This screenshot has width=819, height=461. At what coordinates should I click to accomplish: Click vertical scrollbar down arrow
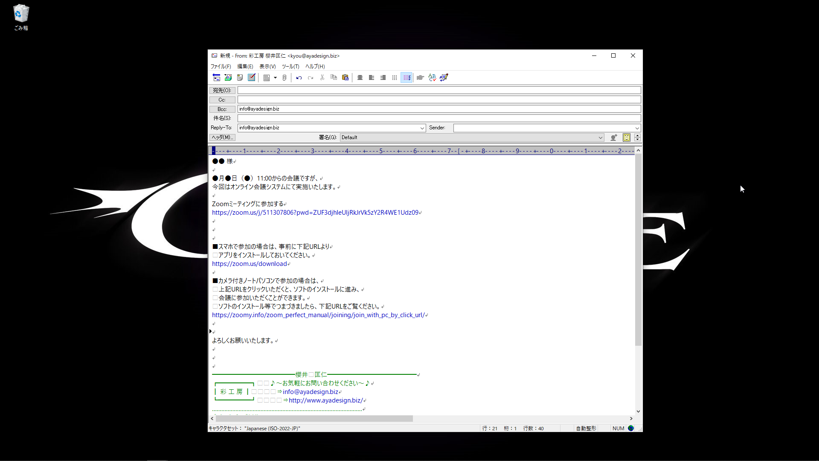(x=638, y=411)
